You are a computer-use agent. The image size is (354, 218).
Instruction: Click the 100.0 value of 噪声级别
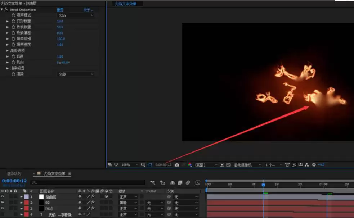tap(61, 39)
